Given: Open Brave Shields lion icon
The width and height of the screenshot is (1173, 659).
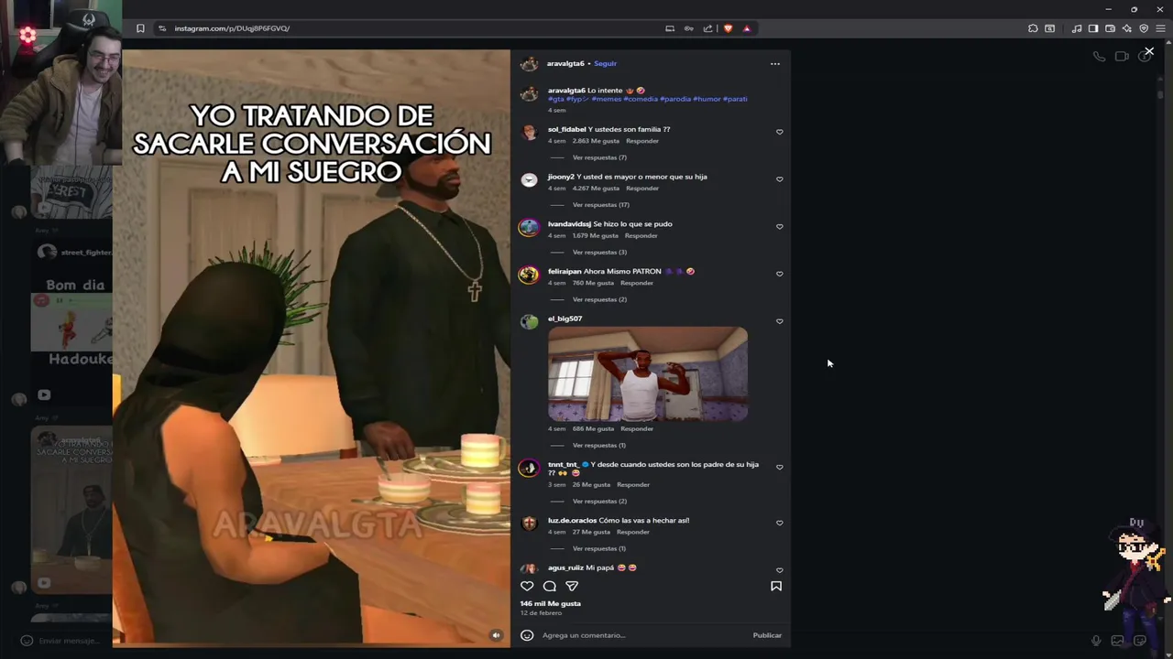Looking at the screenshot, I should [729, 28].
